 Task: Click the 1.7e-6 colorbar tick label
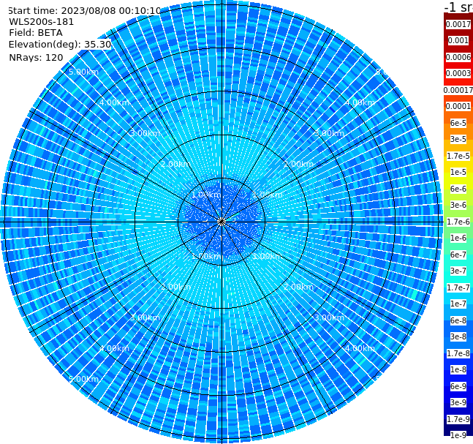point(458,222)
